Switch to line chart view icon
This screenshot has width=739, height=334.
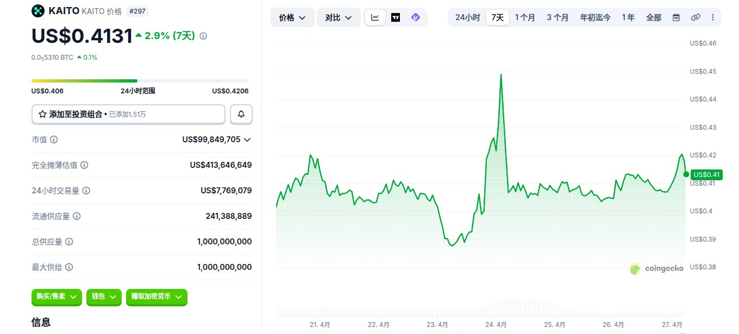[x=375, y=17]
